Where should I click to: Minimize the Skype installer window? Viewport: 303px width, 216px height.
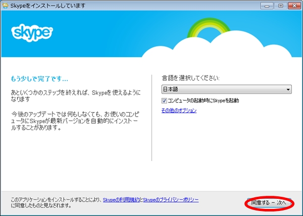(x=267, y=6)
